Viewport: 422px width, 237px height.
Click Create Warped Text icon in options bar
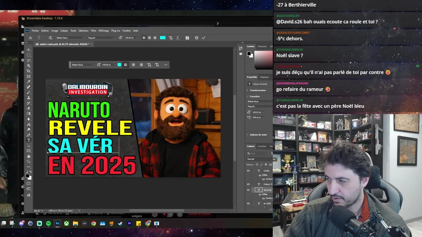point(178,38)
